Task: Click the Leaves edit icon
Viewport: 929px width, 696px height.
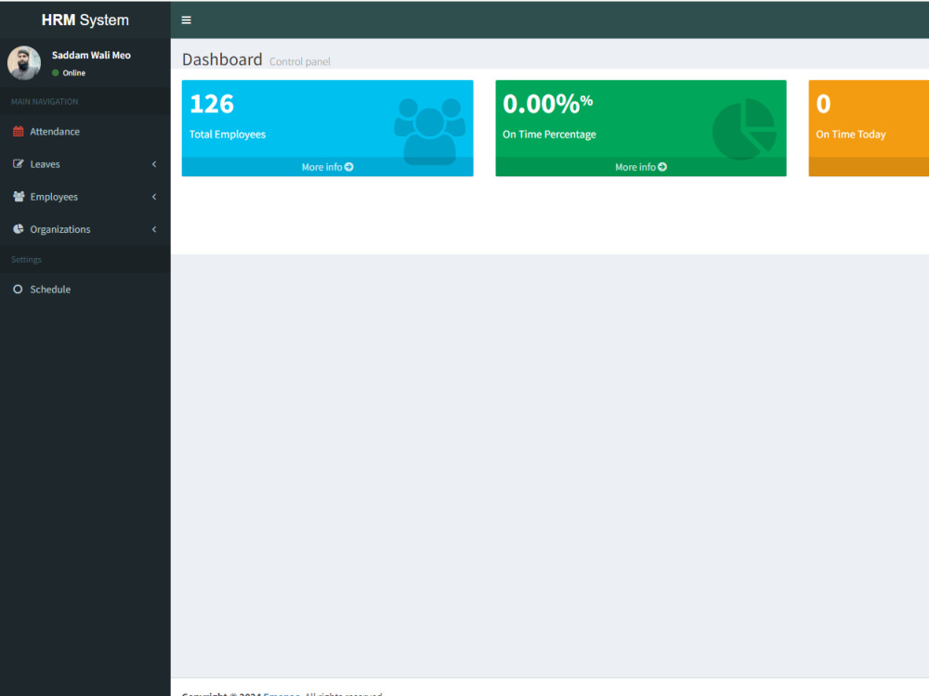Action: click(x=19, y=164)
